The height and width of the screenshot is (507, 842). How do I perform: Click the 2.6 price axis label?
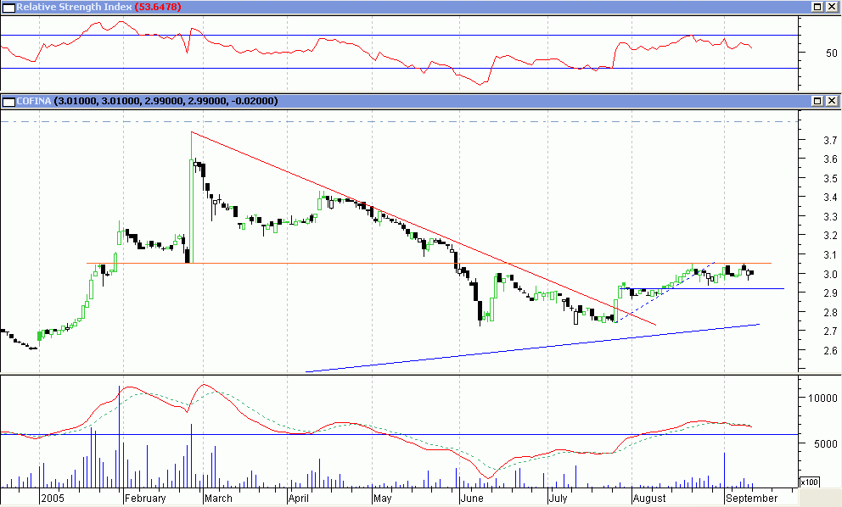830,351
